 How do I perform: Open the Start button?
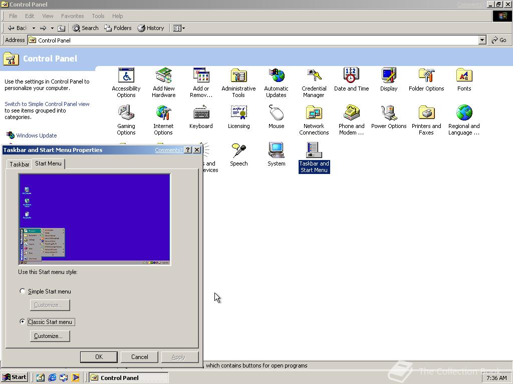click(x=14, y=377)
